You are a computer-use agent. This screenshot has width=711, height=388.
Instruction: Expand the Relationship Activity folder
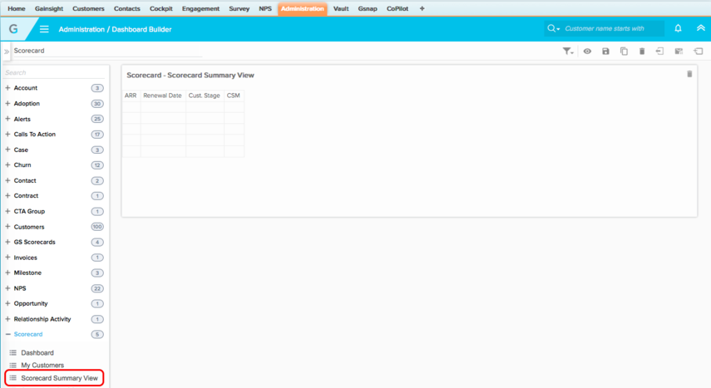click(7, 319)
